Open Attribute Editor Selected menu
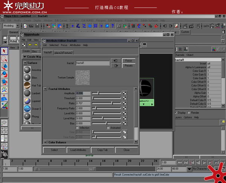The image size is (226, 183). click(x=54, y=45)
